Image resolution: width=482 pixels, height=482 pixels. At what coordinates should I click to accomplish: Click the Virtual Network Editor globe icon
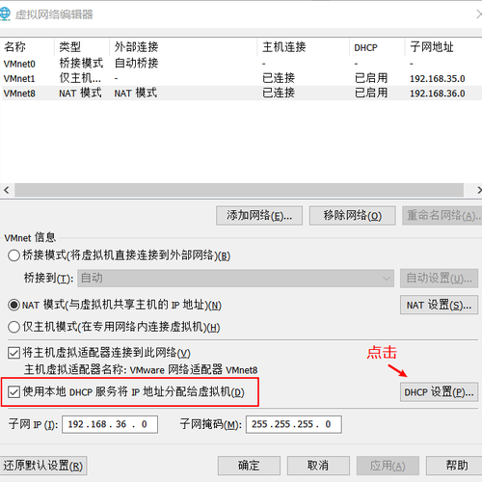pos(5,14)
